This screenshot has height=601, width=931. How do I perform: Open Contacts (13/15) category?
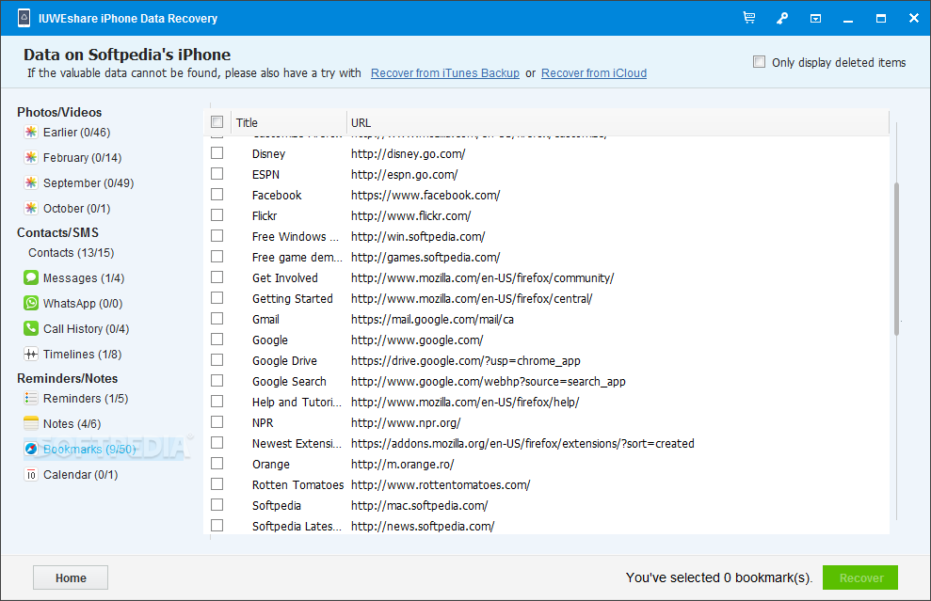point(72,253)
